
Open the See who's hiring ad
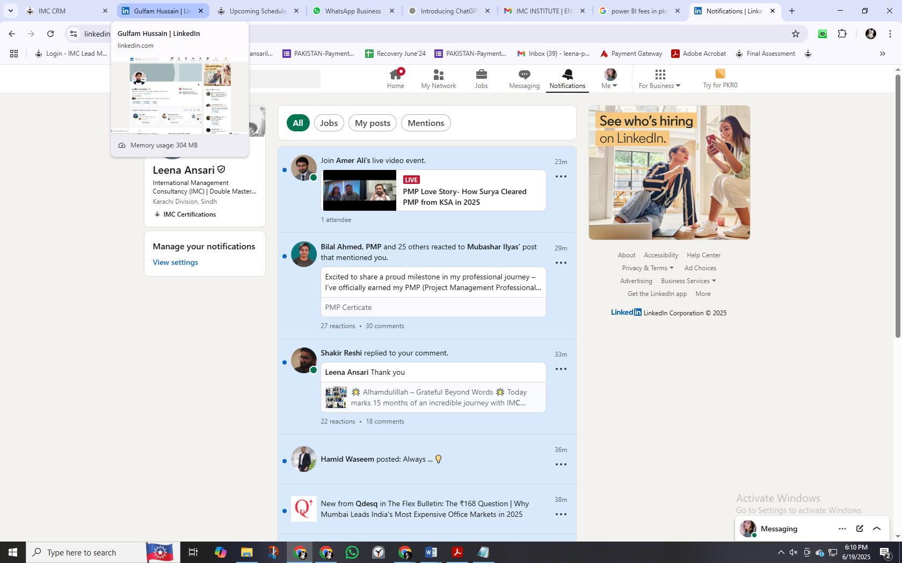[x=670, y=173]
